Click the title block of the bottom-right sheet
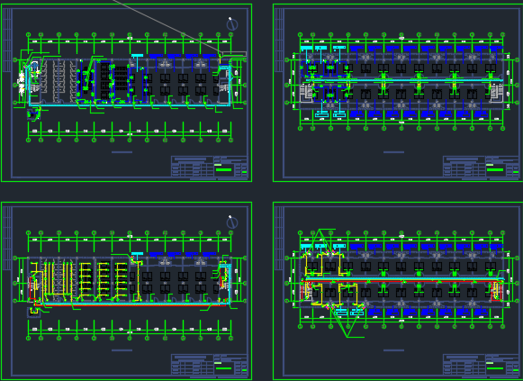 481,364
